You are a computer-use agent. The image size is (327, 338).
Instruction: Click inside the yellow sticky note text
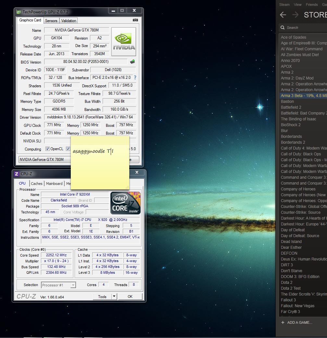(x=93, y=151)
